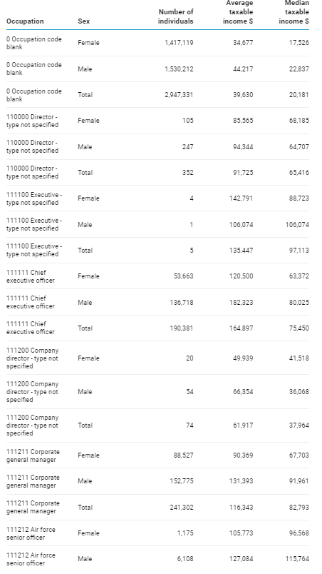Select the 36,068 median income value
The width and height of the screenshot is (322, 574).
point(299,392)
